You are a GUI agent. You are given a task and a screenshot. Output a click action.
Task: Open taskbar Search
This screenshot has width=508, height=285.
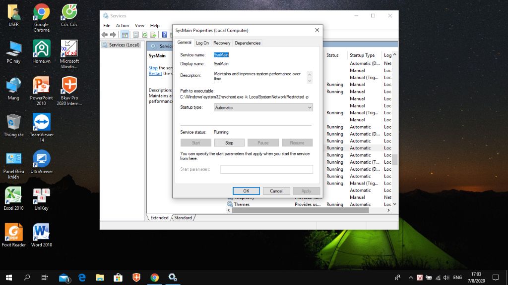pyautogui.click(x=27, y=277)
